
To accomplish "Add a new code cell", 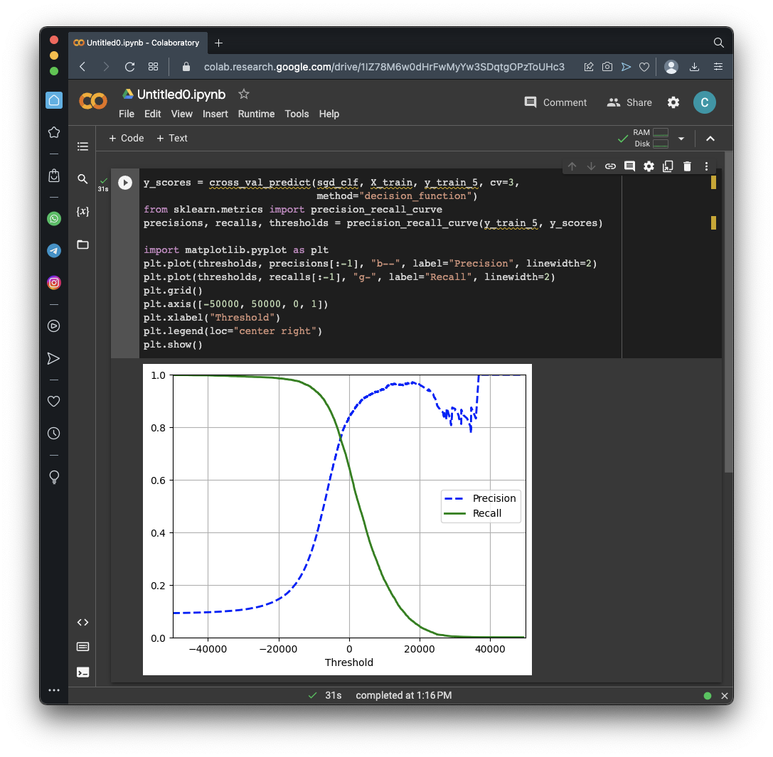I will coord(126,138).
